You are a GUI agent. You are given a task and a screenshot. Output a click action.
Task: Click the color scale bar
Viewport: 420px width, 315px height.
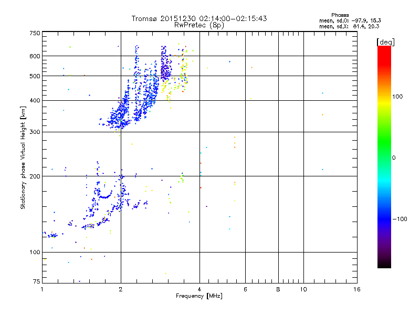coord(384,157)
